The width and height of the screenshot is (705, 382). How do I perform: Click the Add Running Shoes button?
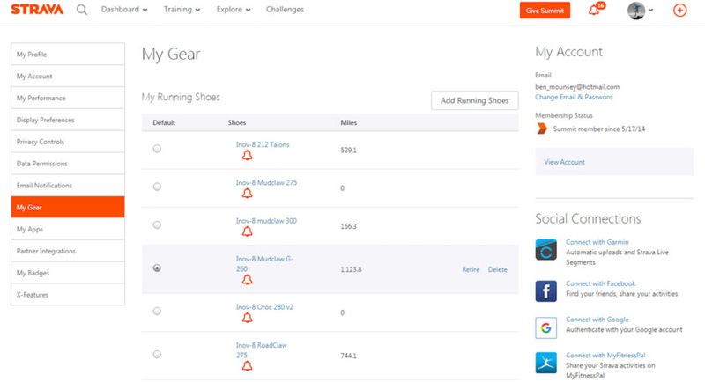[x=474, y=100]
